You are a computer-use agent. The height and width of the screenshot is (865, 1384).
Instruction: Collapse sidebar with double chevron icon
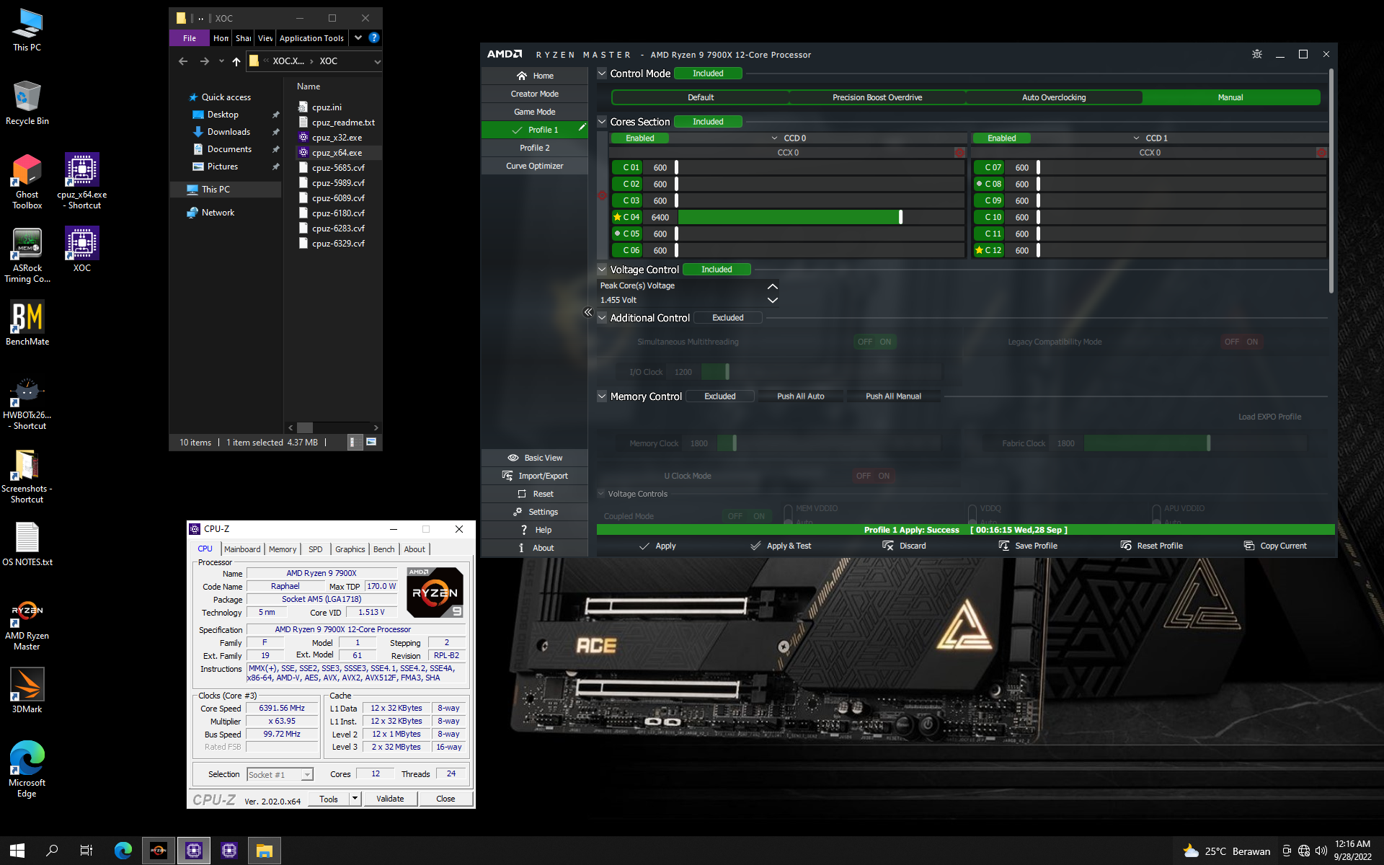tap(588, 312)
